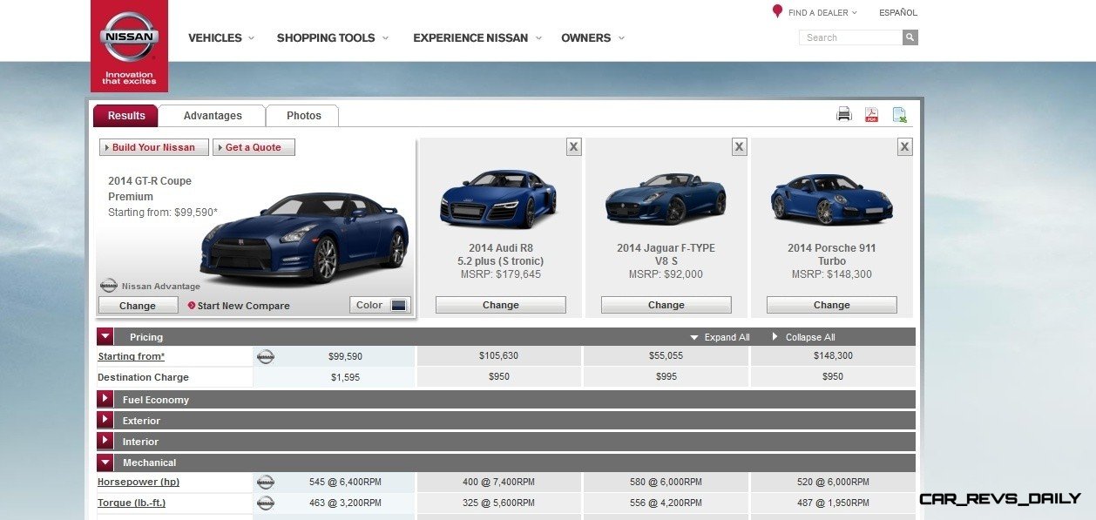Expand the Exterior section
Image resolution: width=1096 pixels, height=520 pixels.
(x=105, y=420)
